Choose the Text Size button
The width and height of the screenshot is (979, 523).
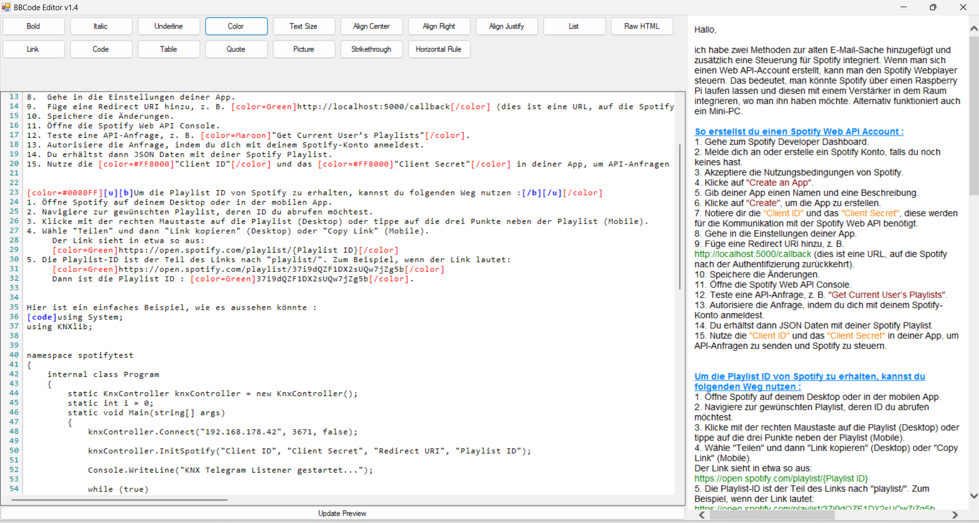click(x=304, y=26)
